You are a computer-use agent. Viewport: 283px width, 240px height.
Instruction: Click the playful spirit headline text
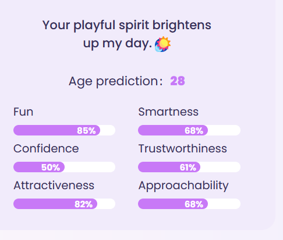click(x=127, y=34)
